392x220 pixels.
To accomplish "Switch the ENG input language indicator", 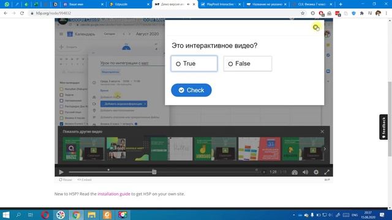I will pos(355,215).
